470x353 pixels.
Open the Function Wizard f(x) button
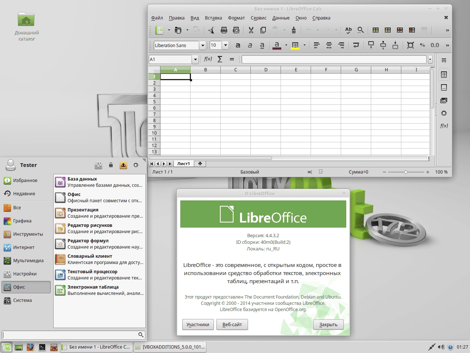[x=208, y=59]
